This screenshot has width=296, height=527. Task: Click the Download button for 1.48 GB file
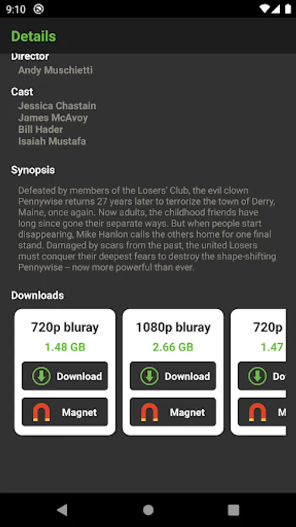tap(65, 376)
